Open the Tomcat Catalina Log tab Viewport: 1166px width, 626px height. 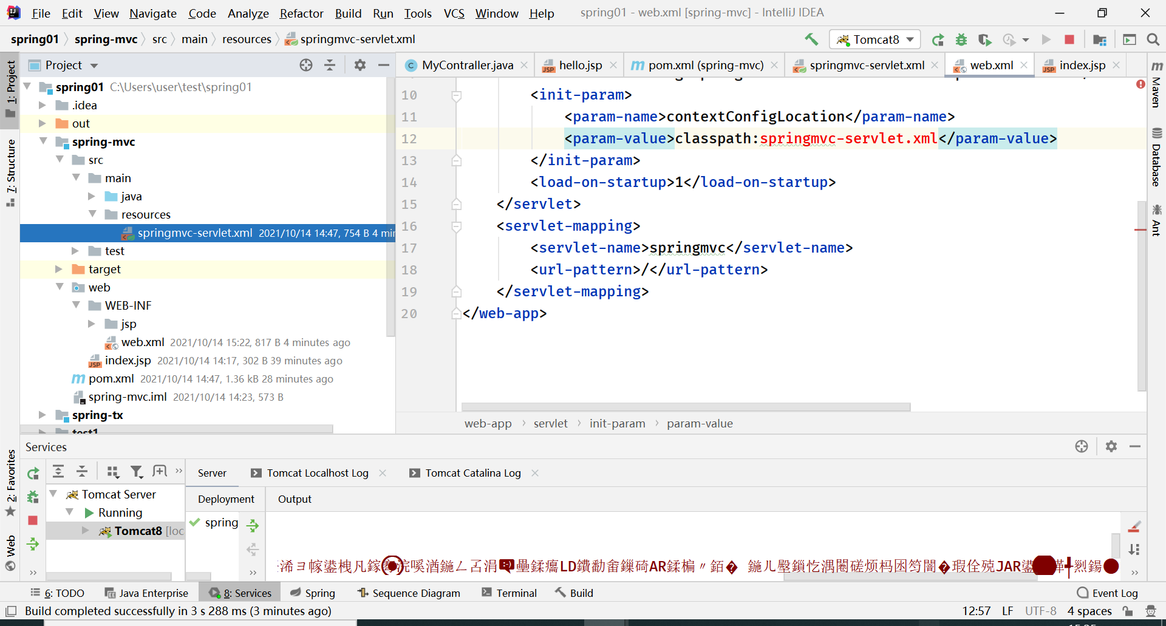[473, 473]
